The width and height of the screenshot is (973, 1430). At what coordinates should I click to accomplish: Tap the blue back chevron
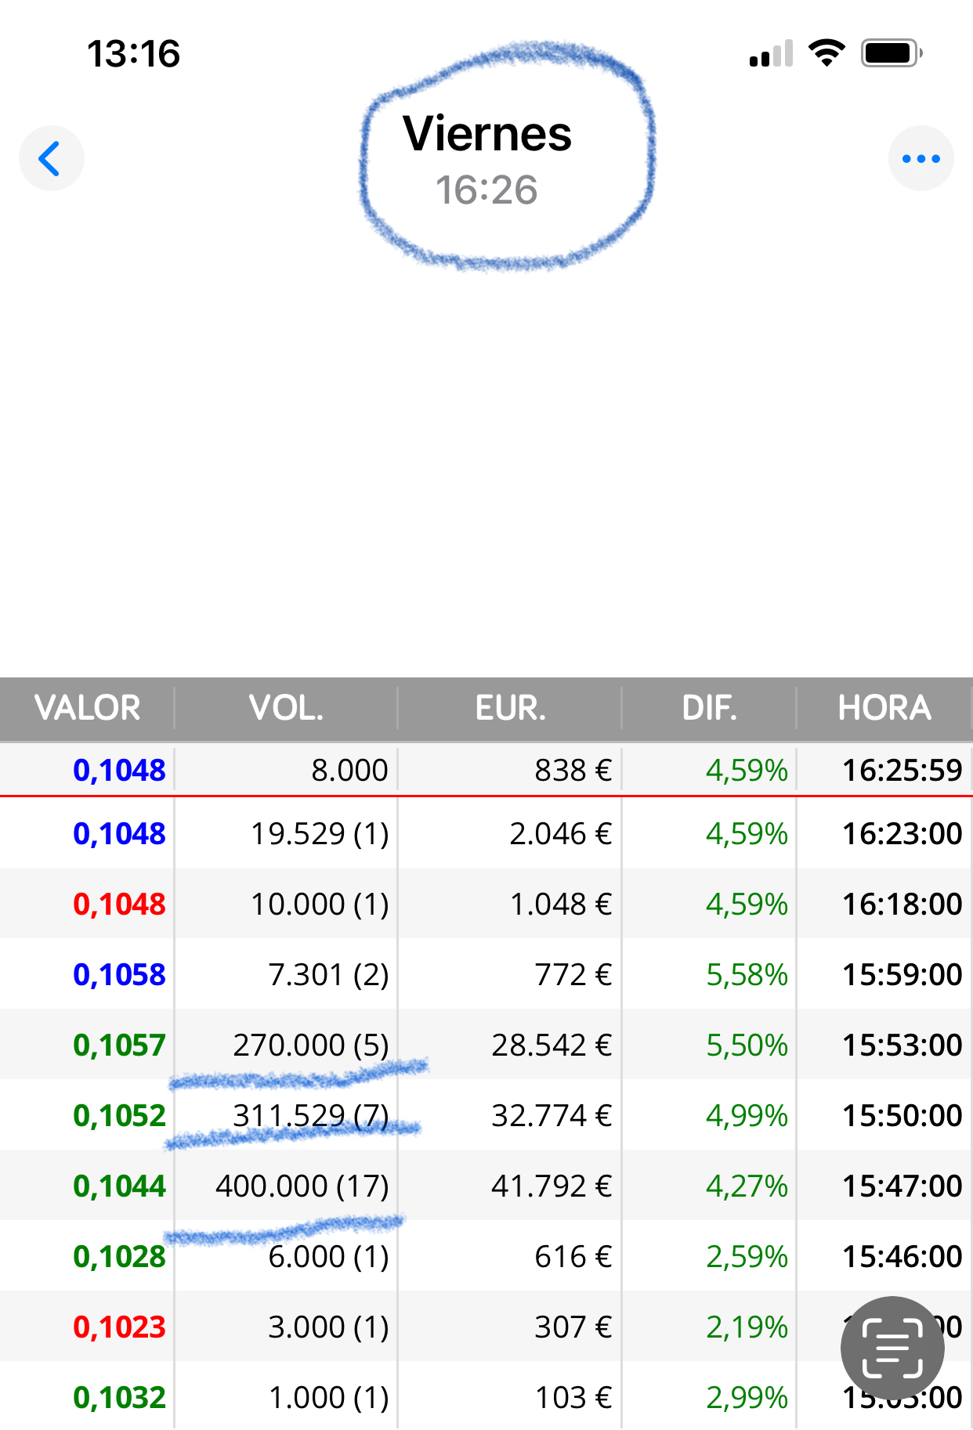click(x=51, y=158)
